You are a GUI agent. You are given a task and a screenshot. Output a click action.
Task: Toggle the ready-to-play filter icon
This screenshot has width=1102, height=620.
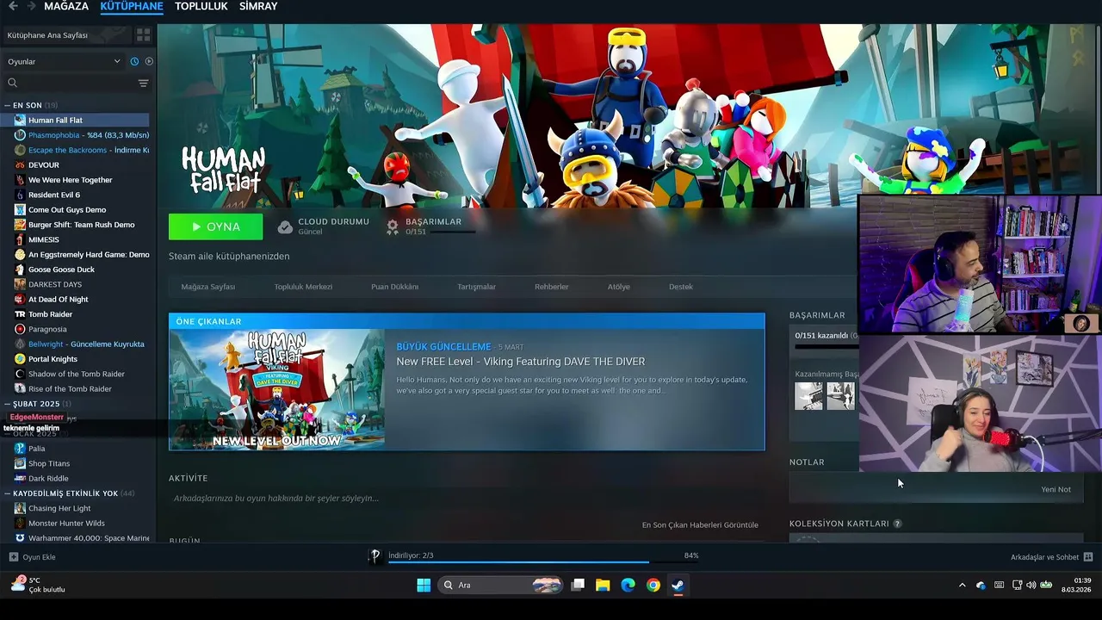[x=149, y=61]
